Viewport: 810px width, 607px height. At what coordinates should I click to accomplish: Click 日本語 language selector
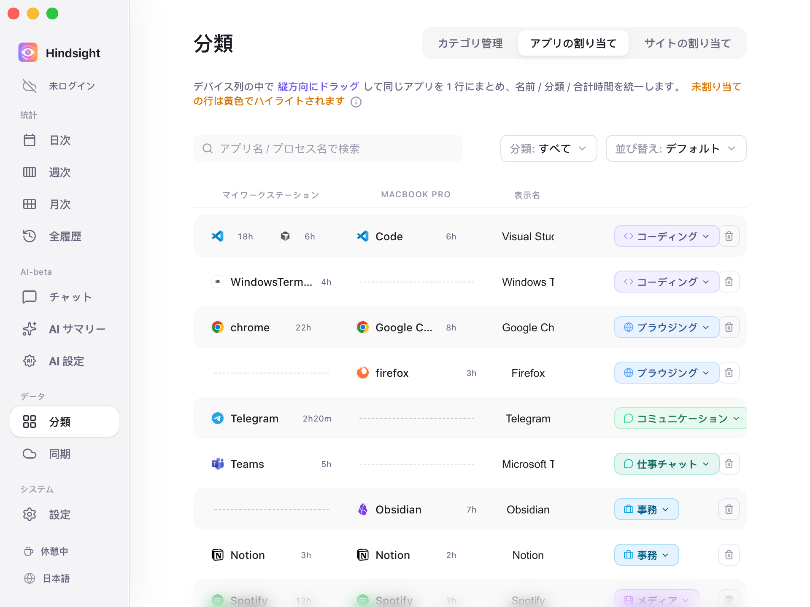(47, 578)
